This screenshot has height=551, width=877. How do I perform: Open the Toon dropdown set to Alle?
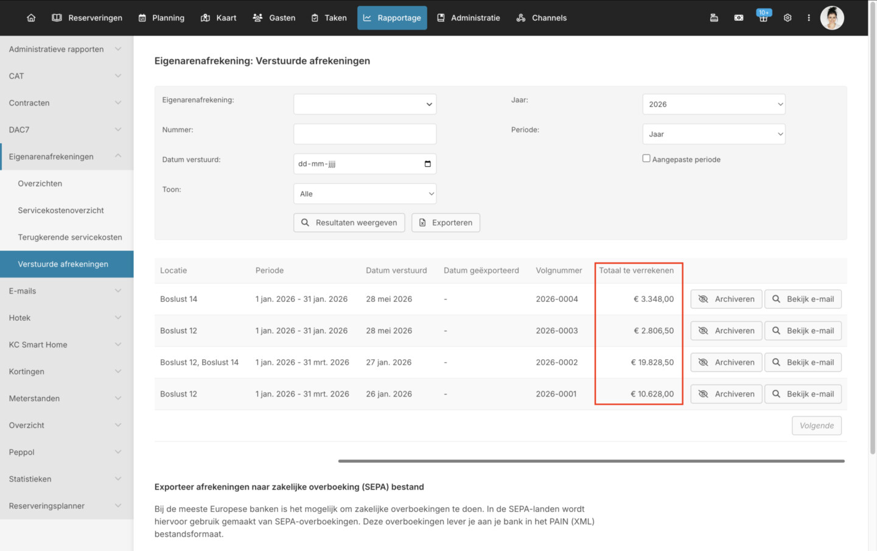[365, 194]
